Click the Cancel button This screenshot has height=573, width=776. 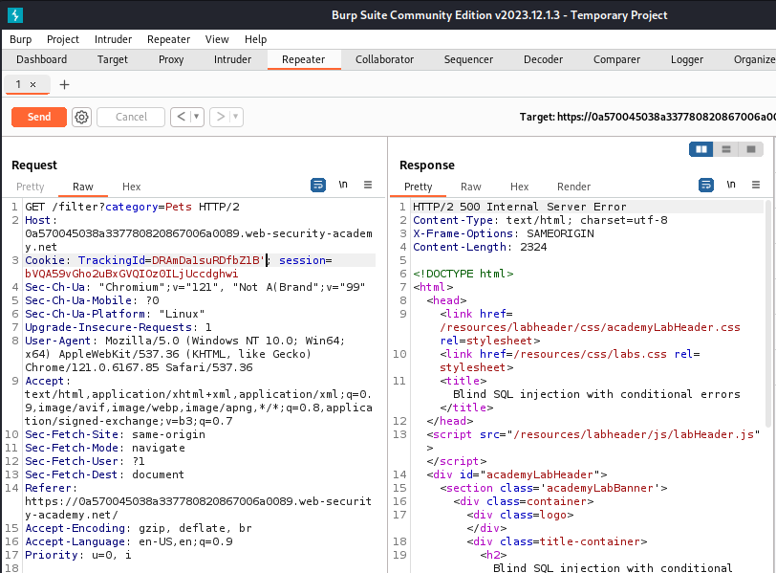tap(131, 117)
